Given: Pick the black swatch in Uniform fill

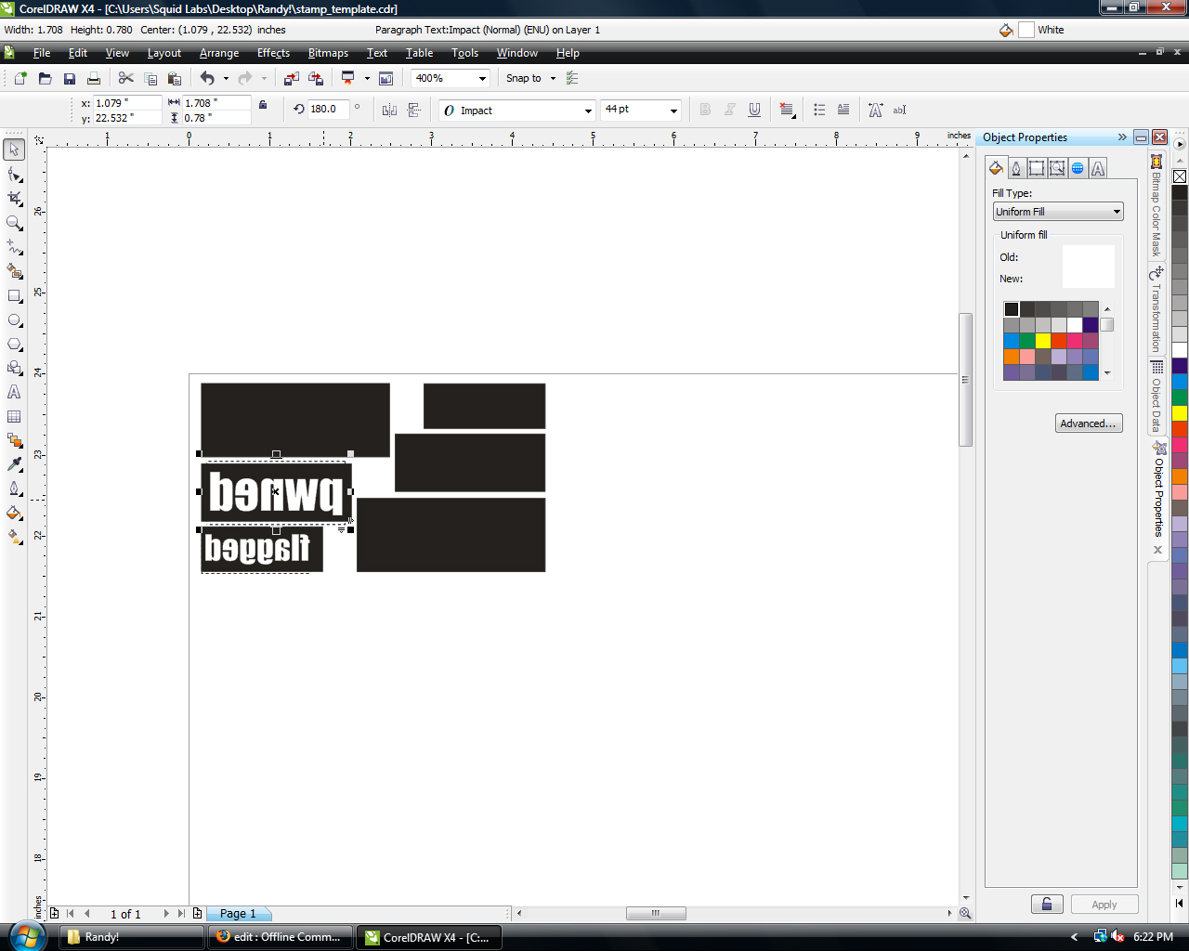Looking at the screenshot, I should pyautogui.click(x=1012, y=309).
